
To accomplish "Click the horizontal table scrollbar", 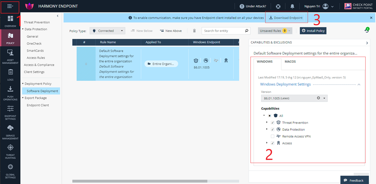I will tap(140, 181).
